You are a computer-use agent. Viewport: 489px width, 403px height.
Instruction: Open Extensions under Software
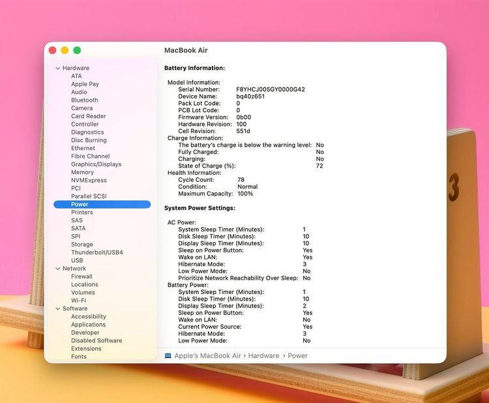coord(86,349)
